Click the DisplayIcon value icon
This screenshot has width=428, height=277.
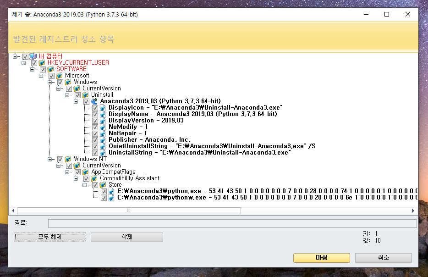[103, 108]
